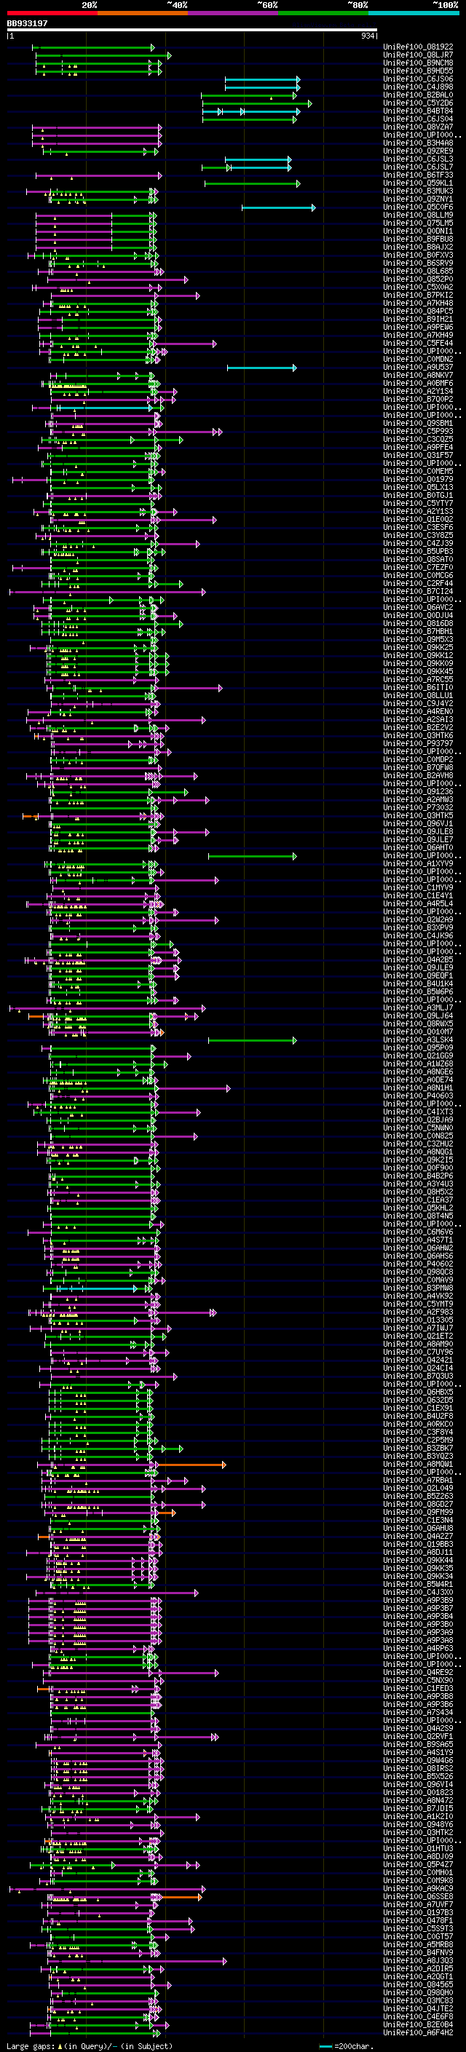
Task: Select label UniRef100_B9FBU8
Action: point(418,239)
